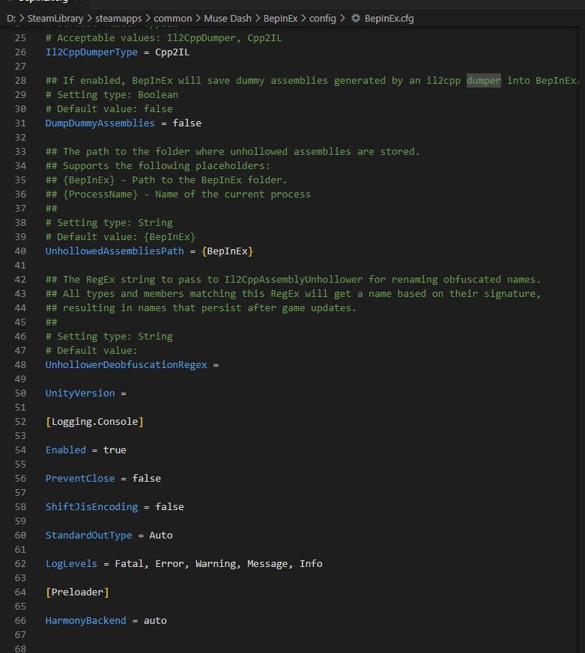The width and height of the screenshot is (585, 653).
Task: Click the highlighted word 'dumper'
Action: [x=484, y=80]
